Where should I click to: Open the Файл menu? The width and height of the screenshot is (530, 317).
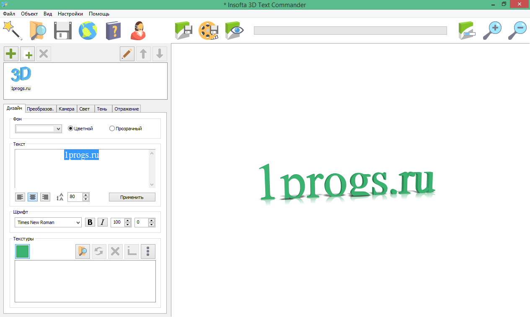(x=9, y=14)
